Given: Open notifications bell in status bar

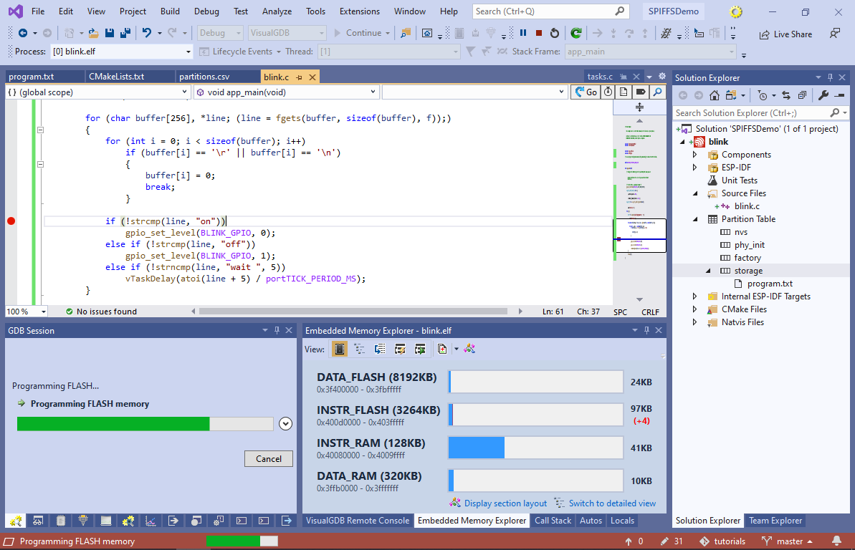Looking at the screenshot, I should click(x=836, y=541).
